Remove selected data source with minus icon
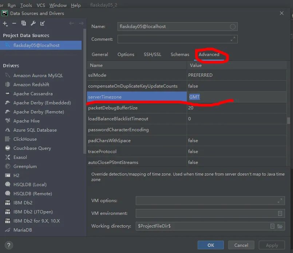This screenshot has height=253, width=293. coord(14,23)
